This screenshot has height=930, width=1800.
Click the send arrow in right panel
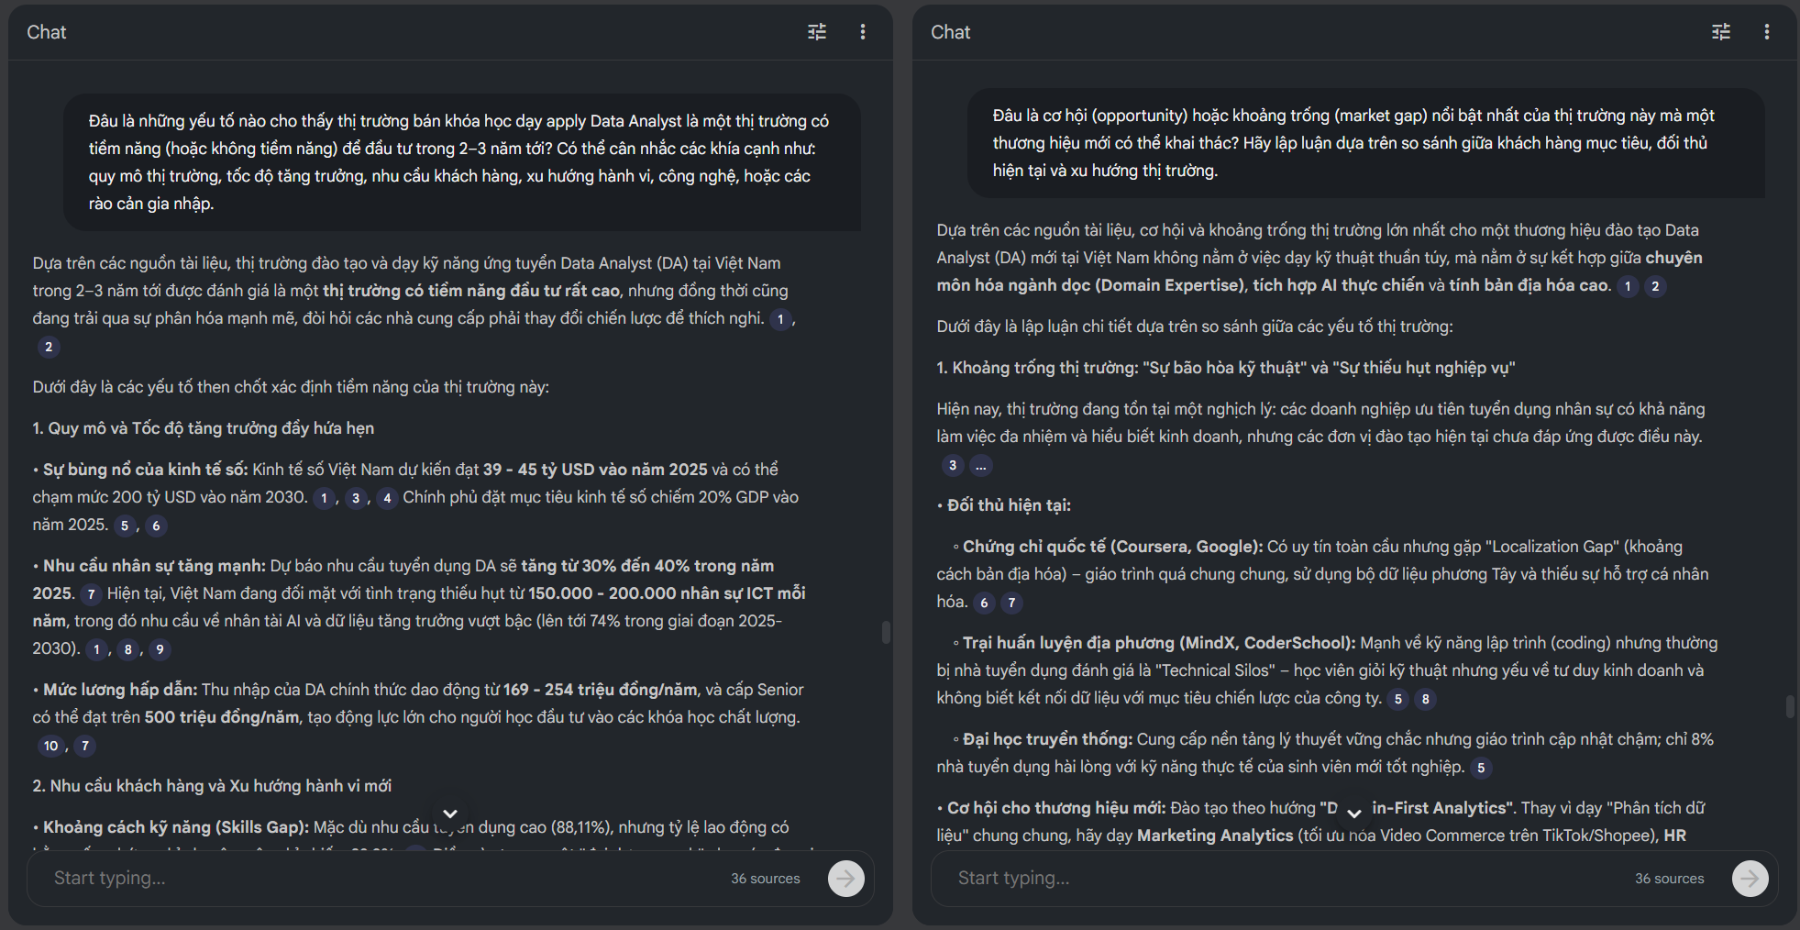[x=1750, y=878]
